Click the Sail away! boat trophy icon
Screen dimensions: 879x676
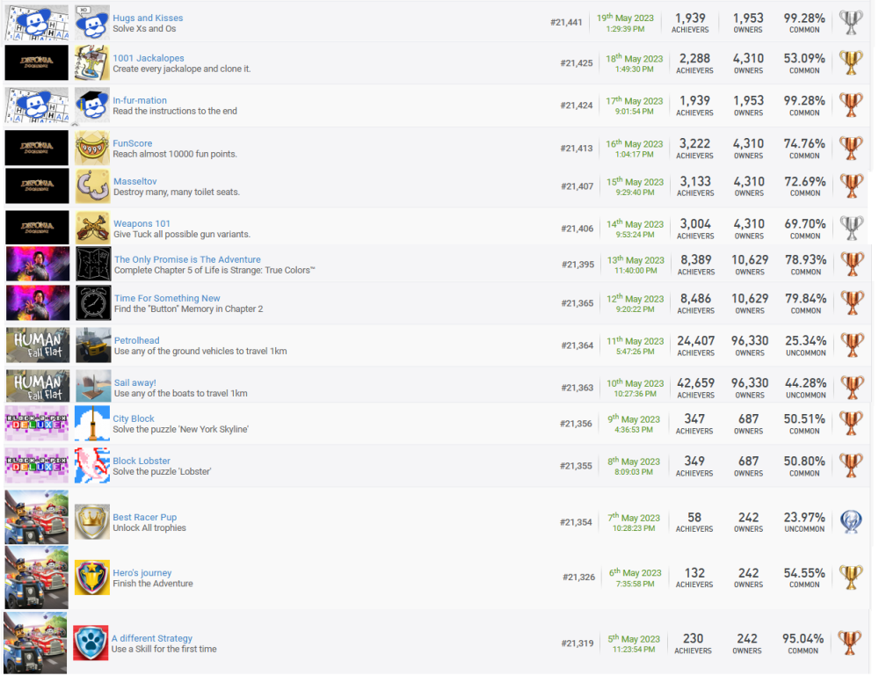pos(92,388)
